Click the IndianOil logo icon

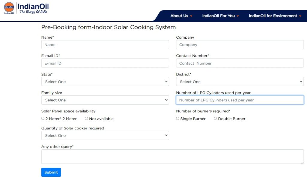[9, 8]
